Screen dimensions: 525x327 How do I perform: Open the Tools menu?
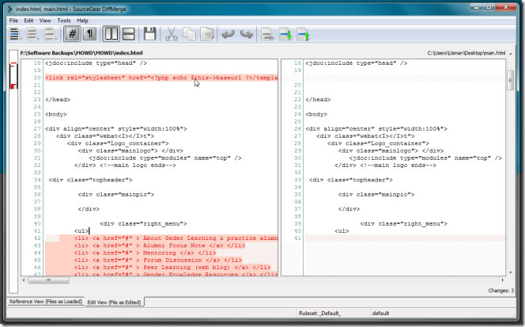[63, 21]
